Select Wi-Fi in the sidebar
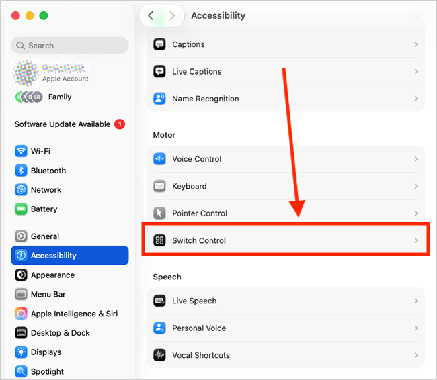 tap(40, 151)
